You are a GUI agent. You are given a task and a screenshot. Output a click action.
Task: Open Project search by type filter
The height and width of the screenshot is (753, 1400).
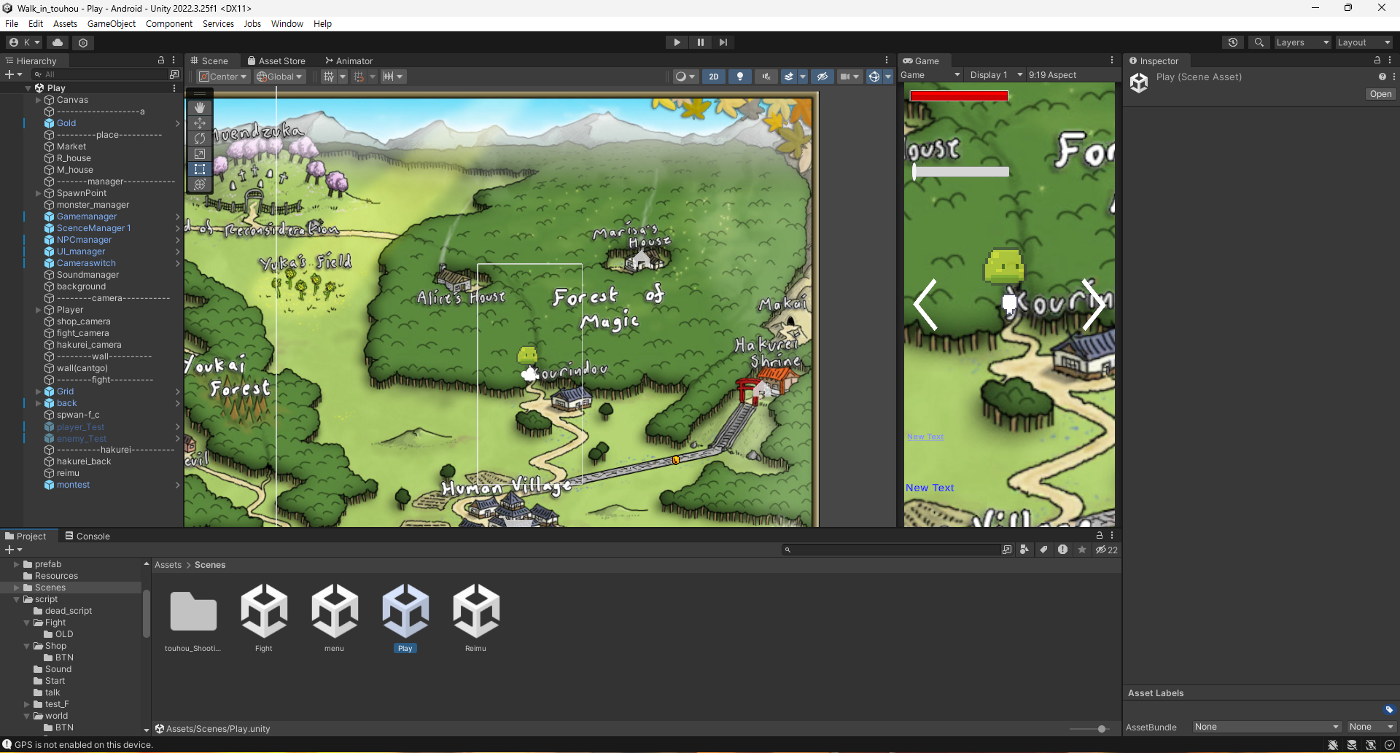(1024, 550)
